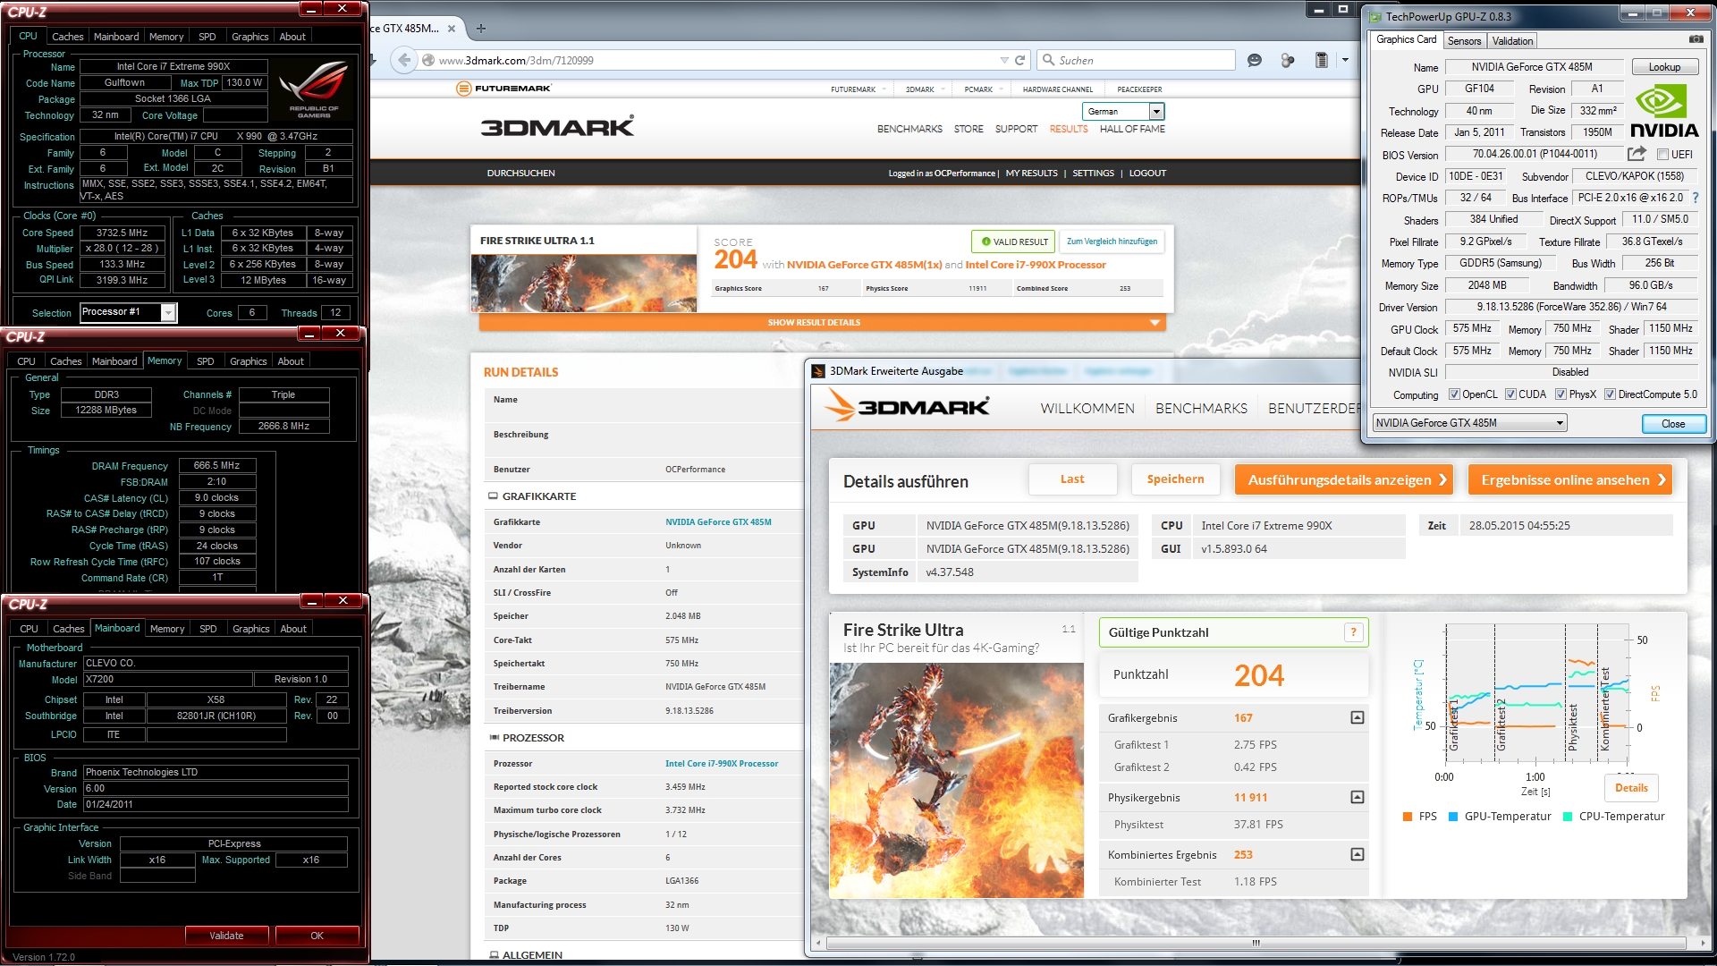The image size is (1717, 966).
Task: Click the clipboard icon in browser toolbar
Action: tap(1321, 60)
